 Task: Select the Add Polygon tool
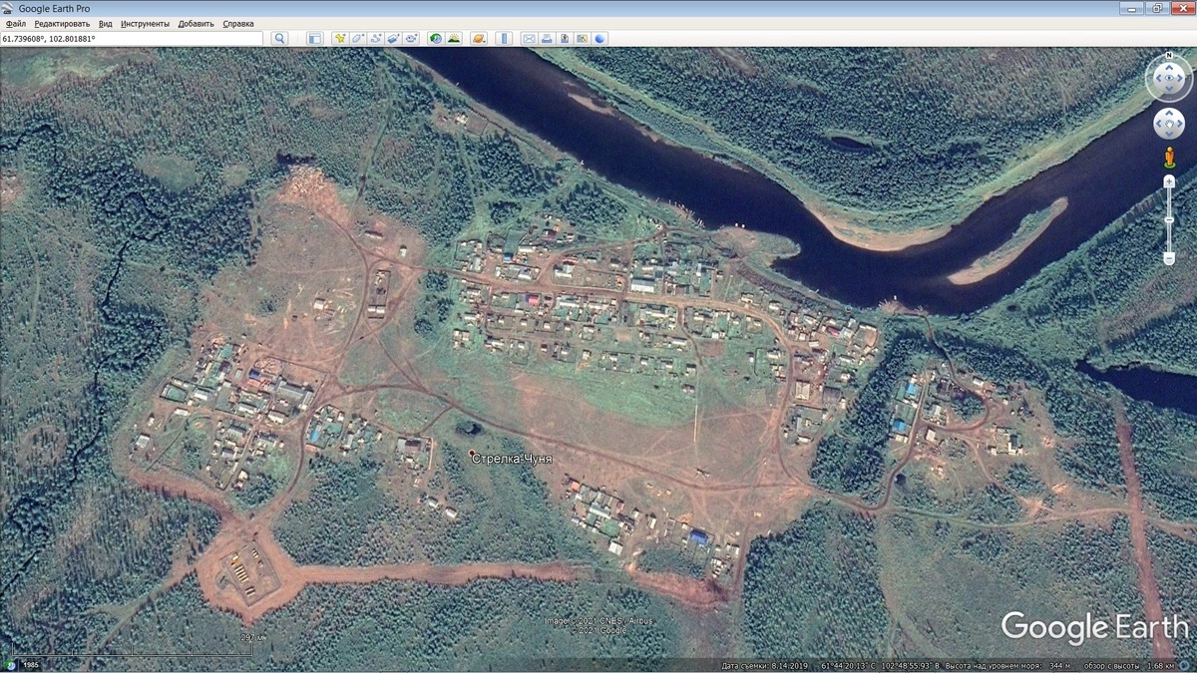[x=358, y=38]
